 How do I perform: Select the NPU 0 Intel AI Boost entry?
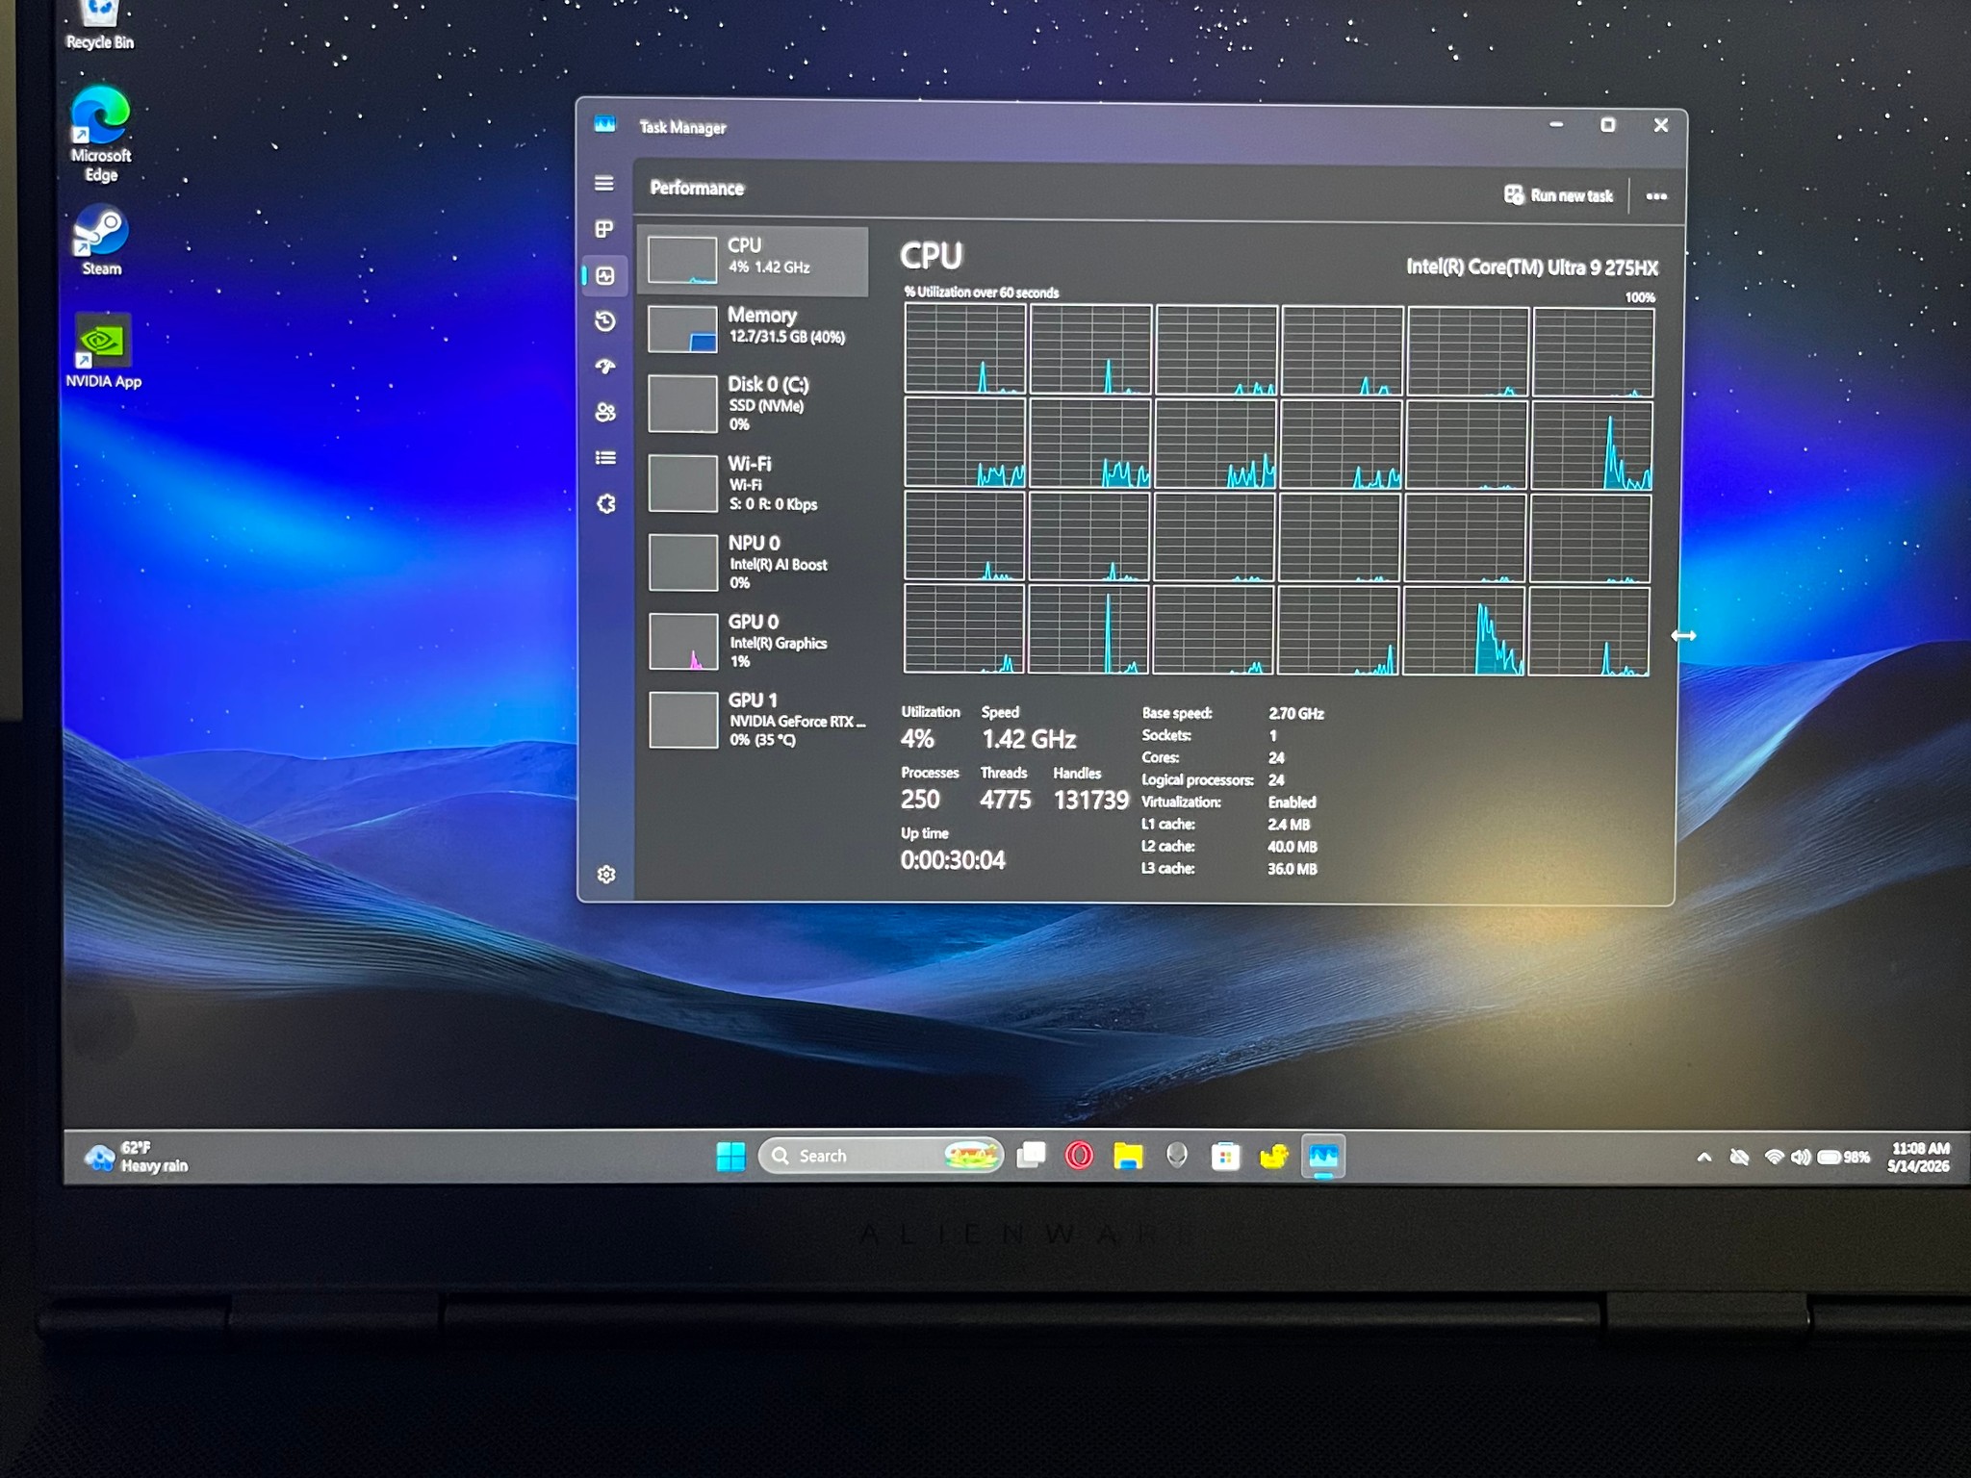[754, 562]
